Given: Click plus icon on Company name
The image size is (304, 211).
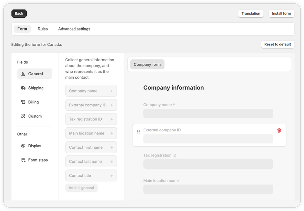Looking at the screenshot, I should (112, 91).
